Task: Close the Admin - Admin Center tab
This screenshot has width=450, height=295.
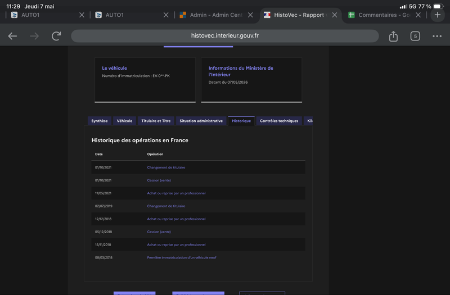Action: pyautogui.click(x=250, y=15)
